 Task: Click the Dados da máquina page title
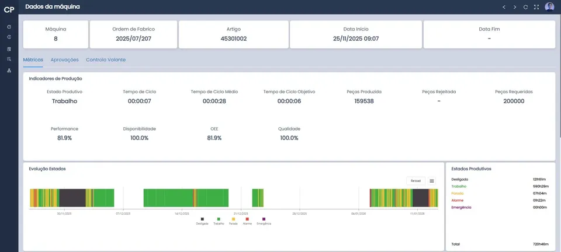53,6
